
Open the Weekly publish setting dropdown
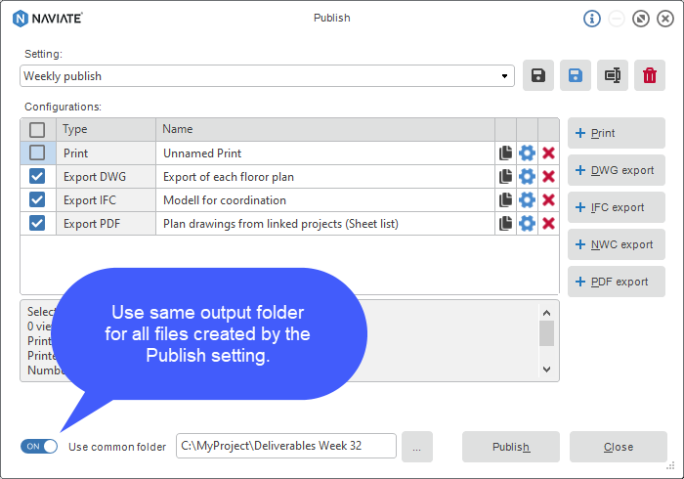(267, 76)
